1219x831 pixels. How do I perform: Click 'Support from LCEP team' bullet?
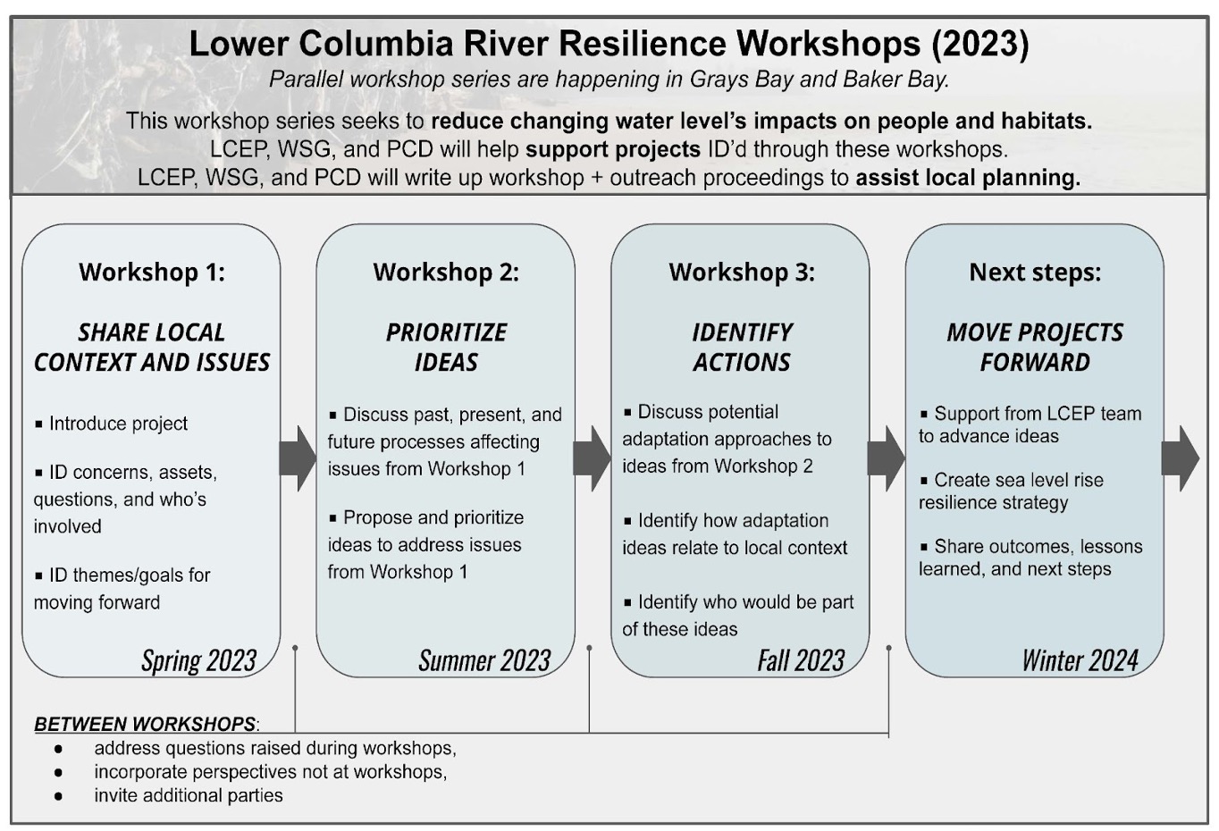pos(1030,424)
